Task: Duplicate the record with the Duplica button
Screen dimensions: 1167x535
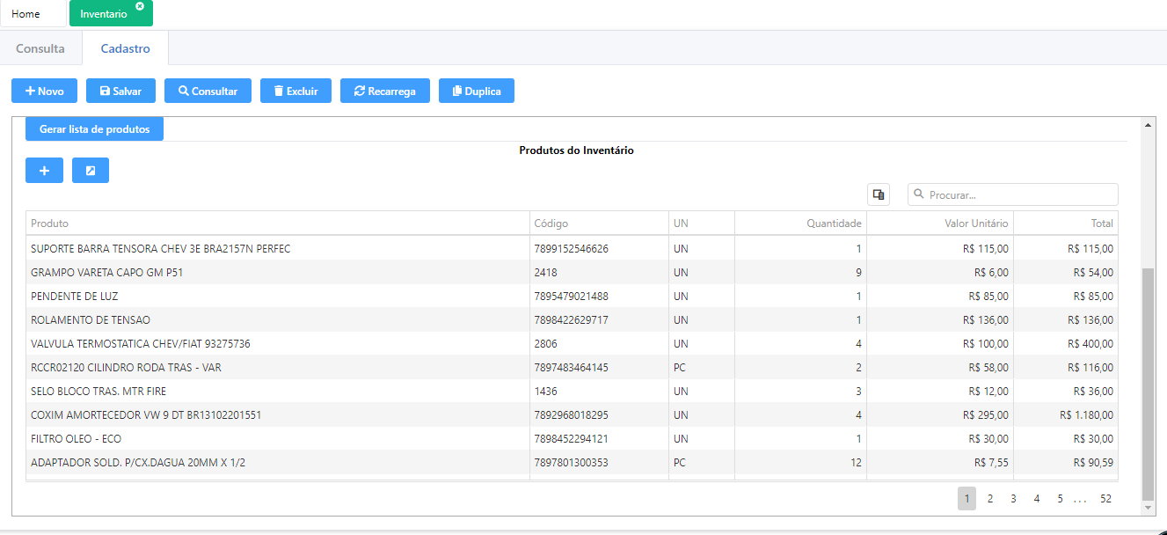Action: [x=476, y=91]
